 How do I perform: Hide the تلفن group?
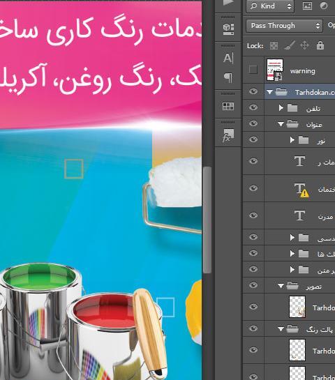[253, 107]
